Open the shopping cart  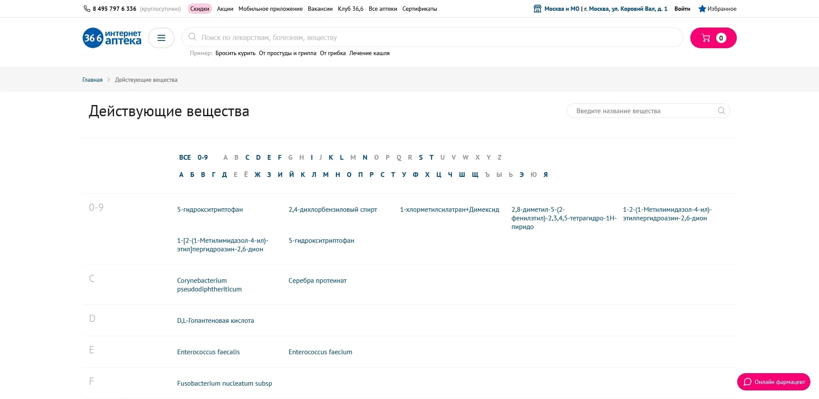point(713,38)
